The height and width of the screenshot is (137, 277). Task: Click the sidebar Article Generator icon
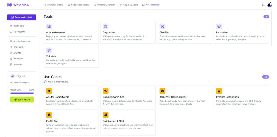pos(11,41)
